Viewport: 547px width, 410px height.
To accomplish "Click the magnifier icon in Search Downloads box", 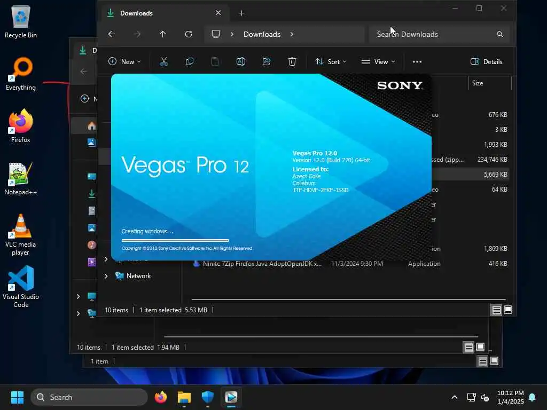I will (500, 34).
